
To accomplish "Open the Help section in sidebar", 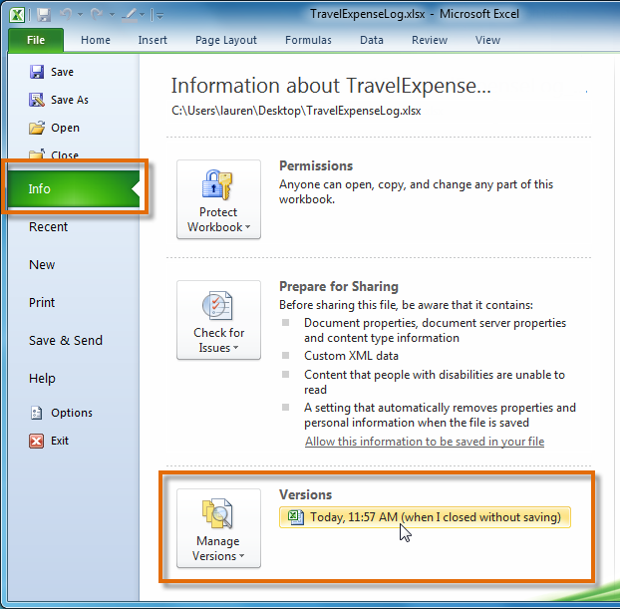I will tap(42, 379).
